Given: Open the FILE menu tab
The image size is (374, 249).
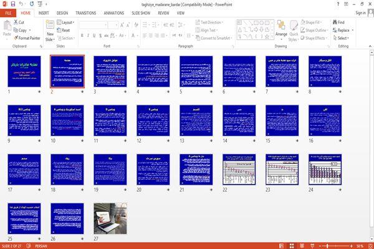Looking at the screenshot, I should tap(8, 13).
